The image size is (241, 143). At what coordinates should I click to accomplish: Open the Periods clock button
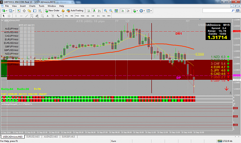tap(141, 11)
